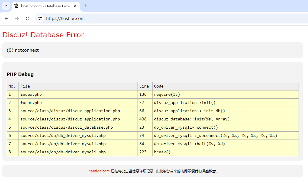Follow the hostloc.com link at page bottom

[99, 171]
